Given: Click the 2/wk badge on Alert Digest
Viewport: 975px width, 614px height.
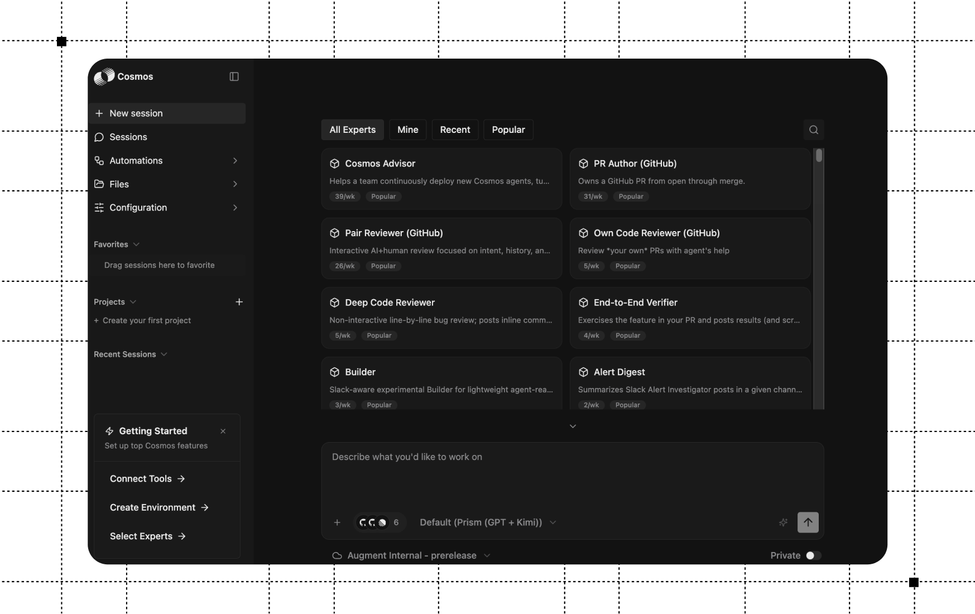Looking at the screenshot, I should [x=592, y=405].
